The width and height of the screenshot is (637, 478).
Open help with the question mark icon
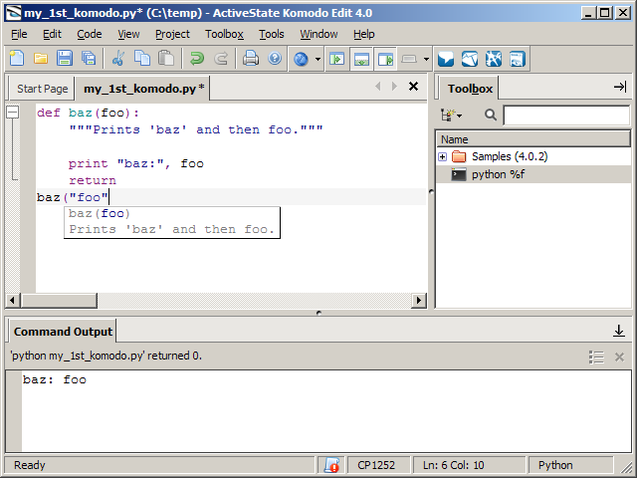[x=275, y=59]
